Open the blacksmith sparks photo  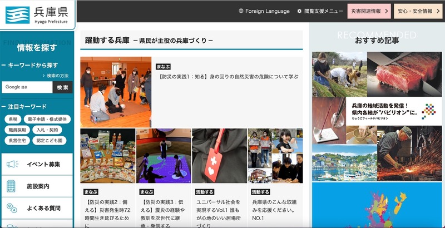pos(409,153)
